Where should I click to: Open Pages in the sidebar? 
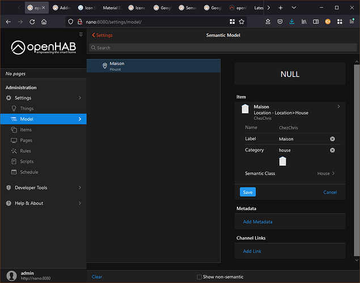click(x=44, y=140)
